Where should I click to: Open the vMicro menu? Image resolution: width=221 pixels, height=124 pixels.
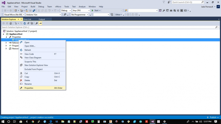point(58,6)
